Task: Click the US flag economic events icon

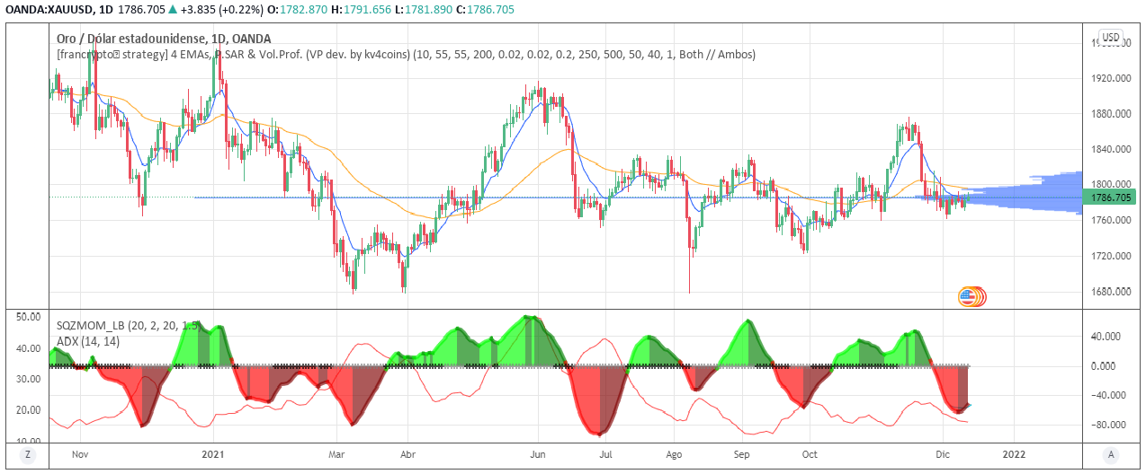Action: coord(970,296)
